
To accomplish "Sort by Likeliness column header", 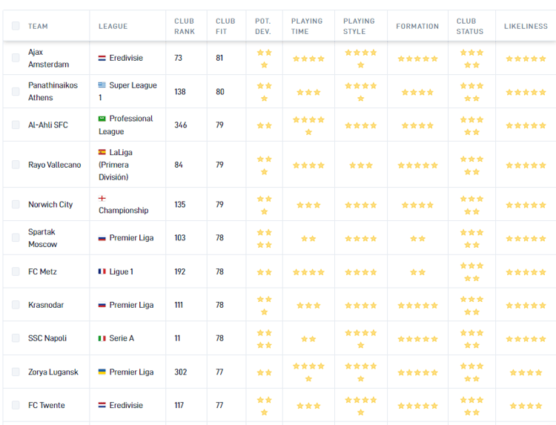I will click(526, 26).
